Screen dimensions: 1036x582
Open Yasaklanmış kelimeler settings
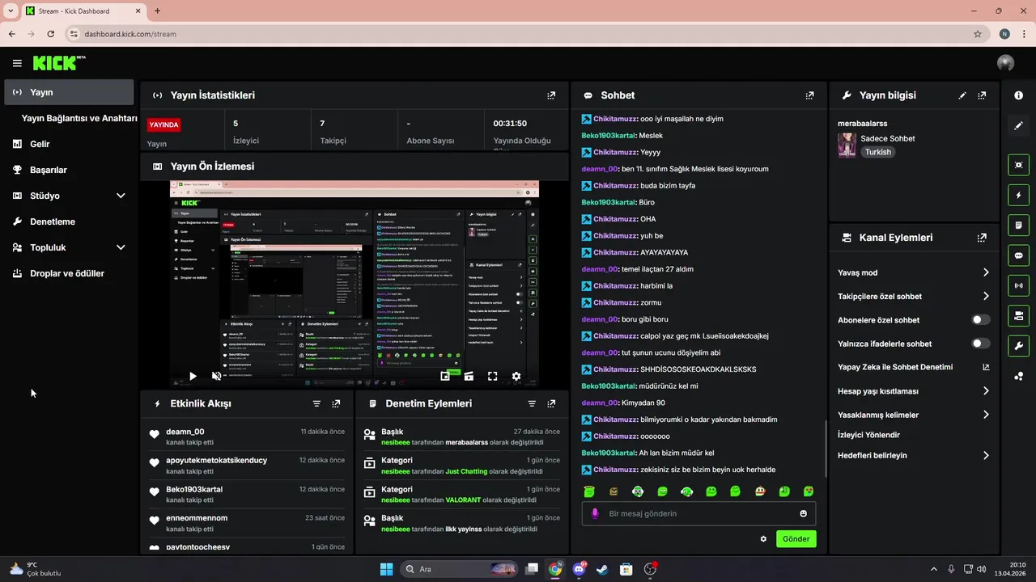click(x=913, y=415)
